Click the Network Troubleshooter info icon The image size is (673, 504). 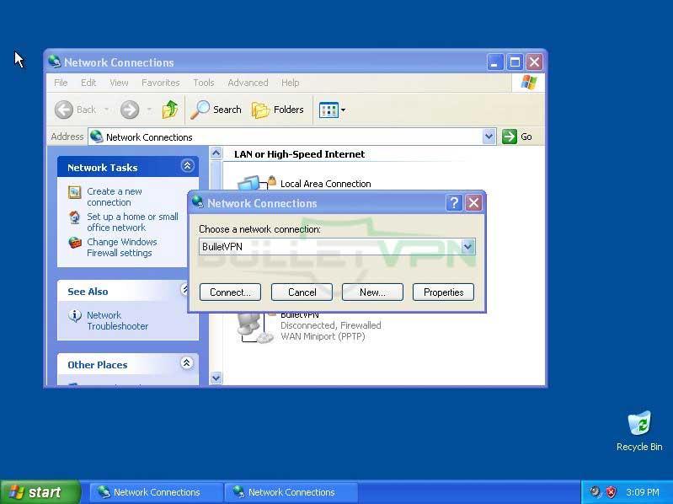[75, 315]
